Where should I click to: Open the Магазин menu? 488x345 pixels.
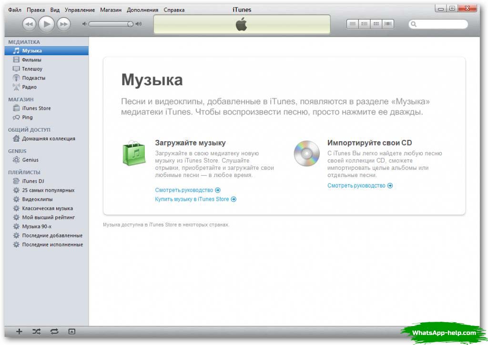[111, 10]
